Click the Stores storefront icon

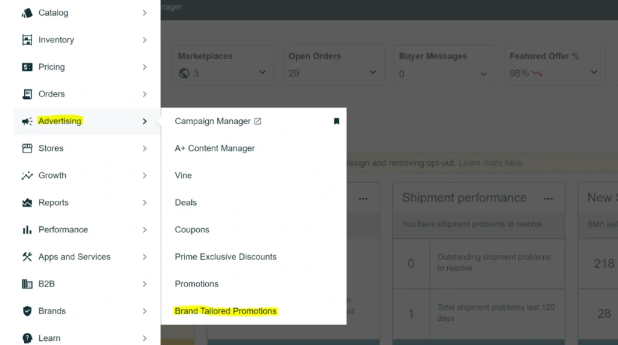pos(27,148)
